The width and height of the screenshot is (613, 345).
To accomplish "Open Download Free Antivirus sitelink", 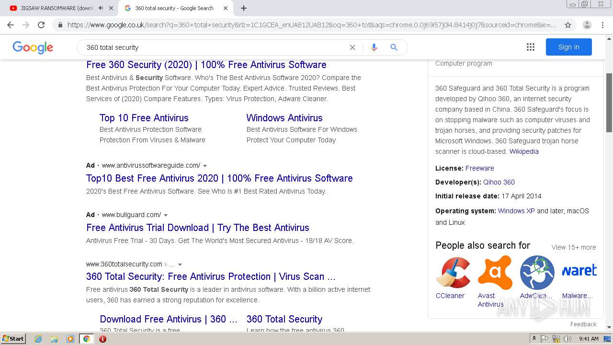I will (169, 319).
